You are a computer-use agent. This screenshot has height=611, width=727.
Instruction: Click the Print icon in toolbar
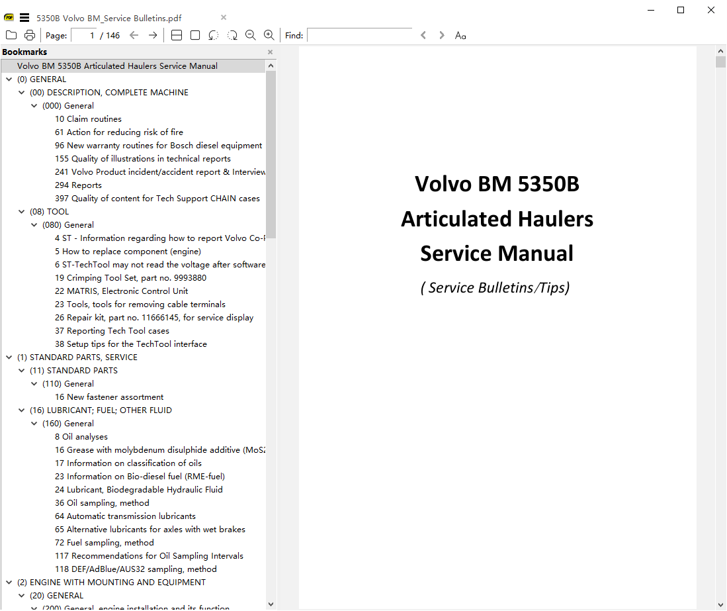tap(30, 35)
